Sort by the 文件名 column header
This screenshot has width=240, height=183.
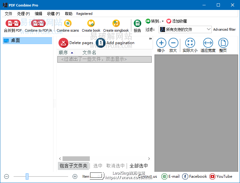tap(89, 52)
